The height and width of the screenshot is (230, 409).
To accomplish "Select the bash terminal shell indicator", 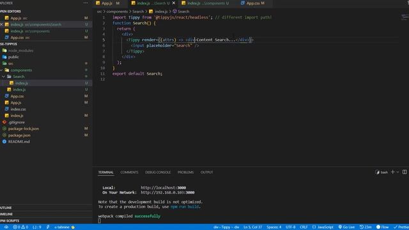I will click(382, 172).
